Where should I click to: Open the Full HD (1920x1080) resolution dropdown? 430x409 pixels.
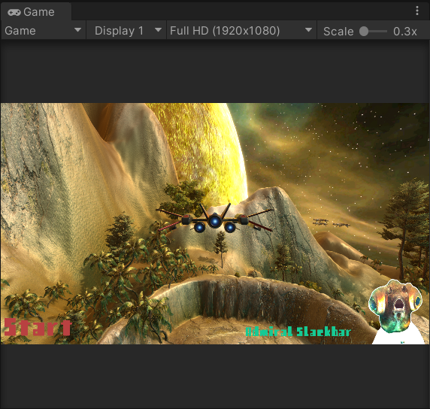coord(241,30)
